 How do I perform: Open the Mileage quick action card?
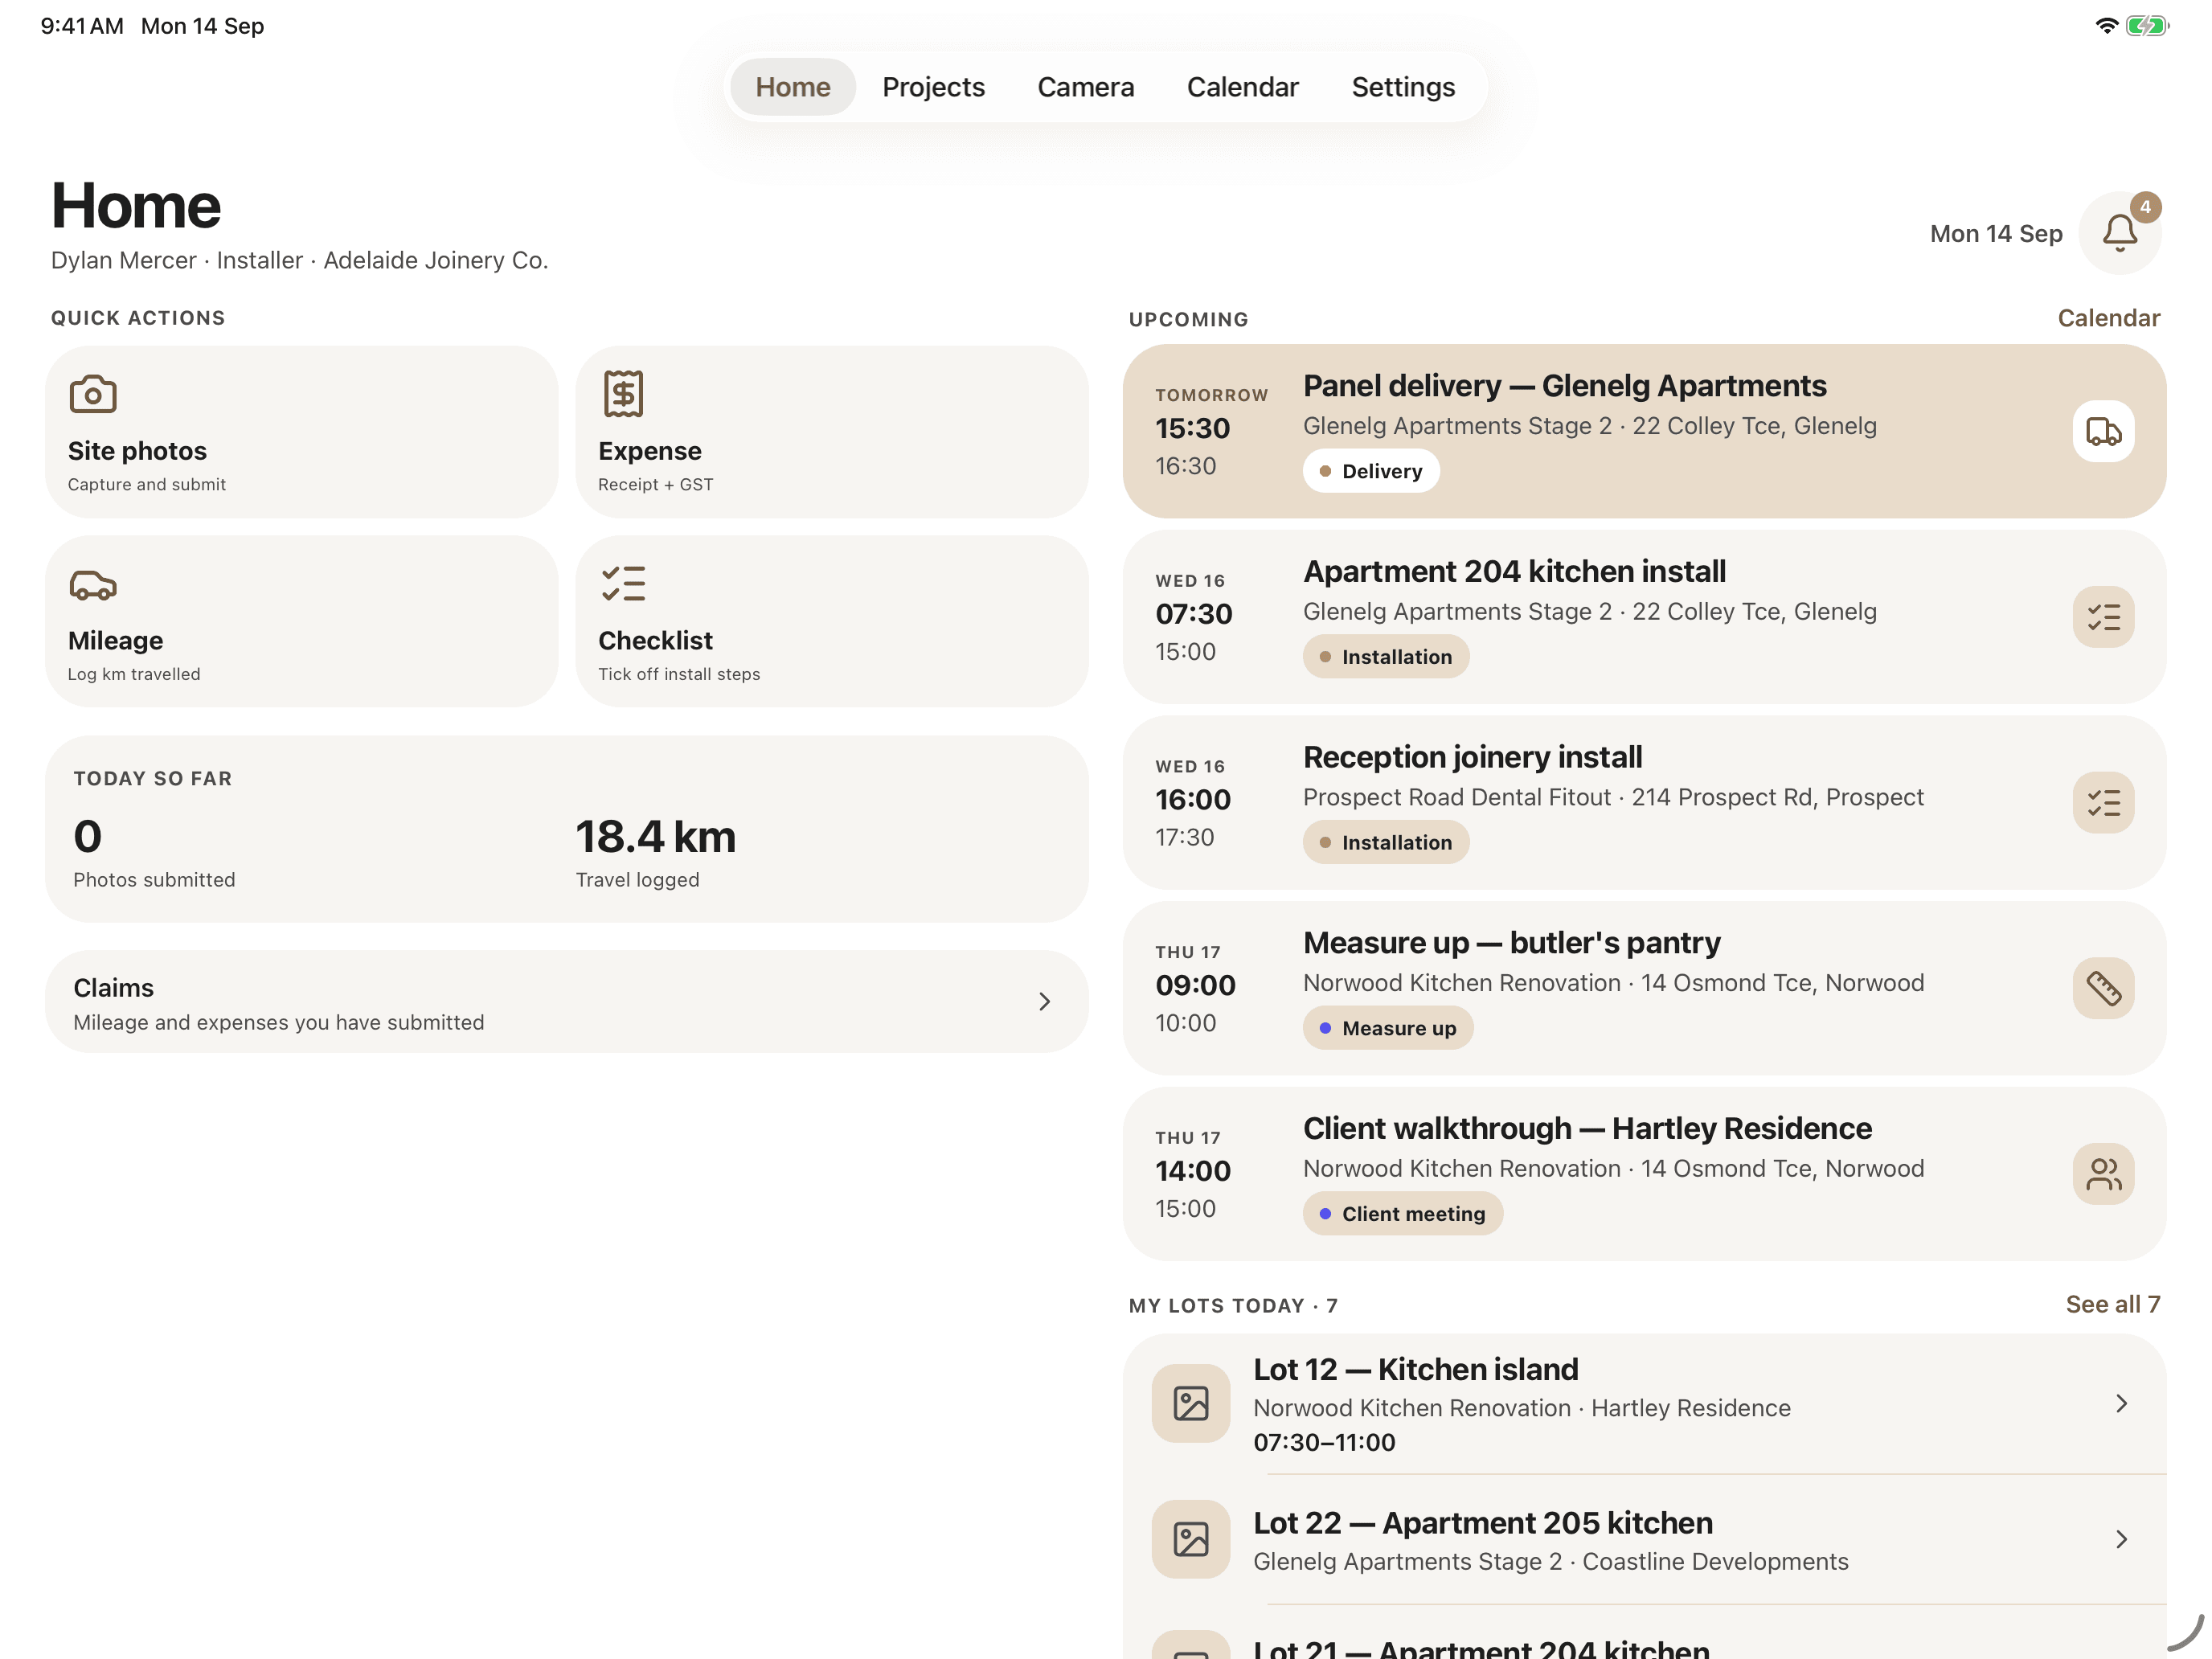(302, 621)
